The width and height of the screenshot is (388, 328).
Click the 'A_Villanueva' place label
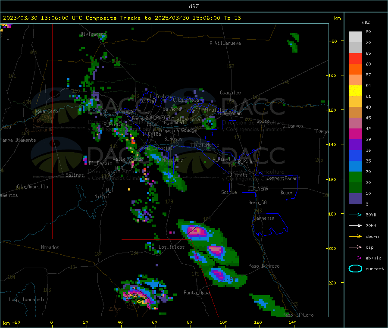click(225, 43)
